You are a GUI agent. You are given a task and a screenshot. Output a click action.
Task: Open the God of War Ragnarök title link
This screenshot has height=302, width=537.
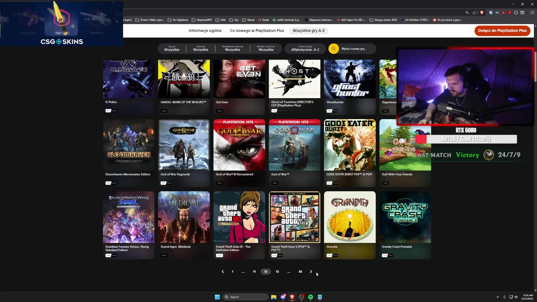point(175,174)
